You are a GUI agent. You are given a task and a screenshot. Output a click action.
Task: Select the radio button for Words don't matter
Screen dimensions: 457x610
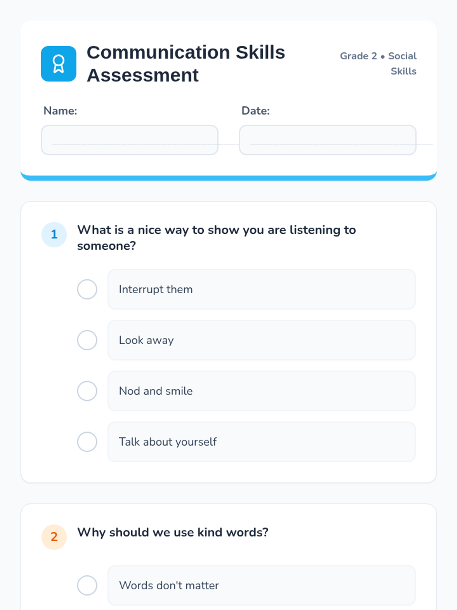87,585
